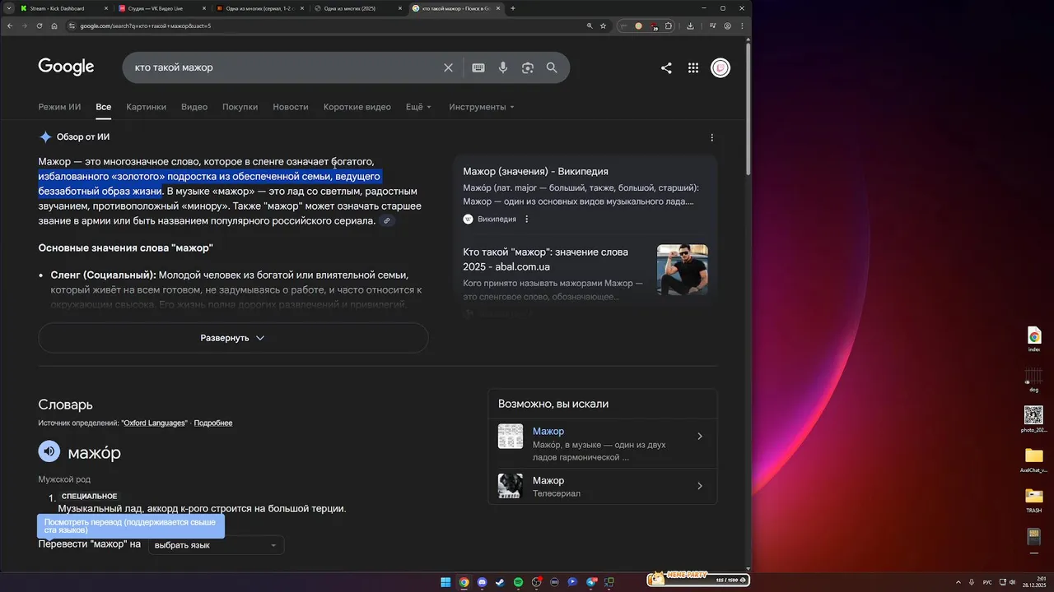Select the Короткие видео tab
The image size is (1054, 592).
point(357,107)
